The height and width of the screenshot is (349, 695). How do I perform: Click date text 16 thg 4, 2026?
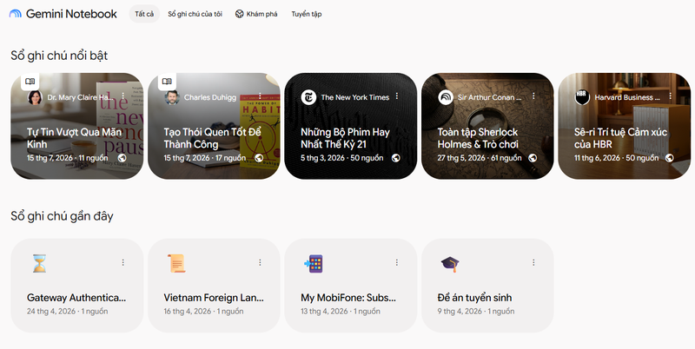[x=188, y=312]
